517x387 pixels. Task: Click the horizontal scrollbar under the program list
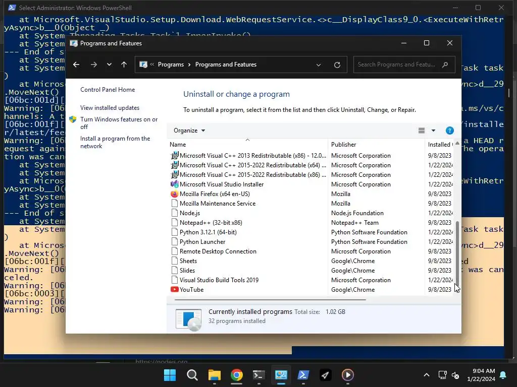click(270, 300)
